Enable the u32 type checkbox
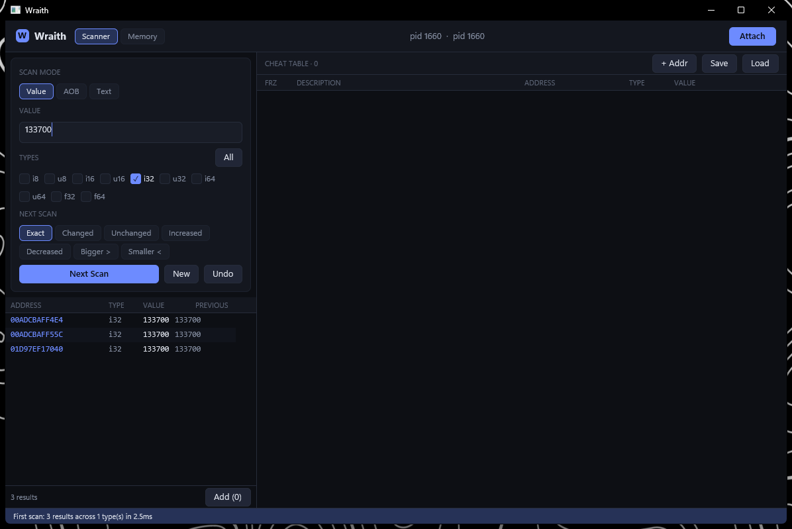Viewport: 792px width, 529px height. 165,179
